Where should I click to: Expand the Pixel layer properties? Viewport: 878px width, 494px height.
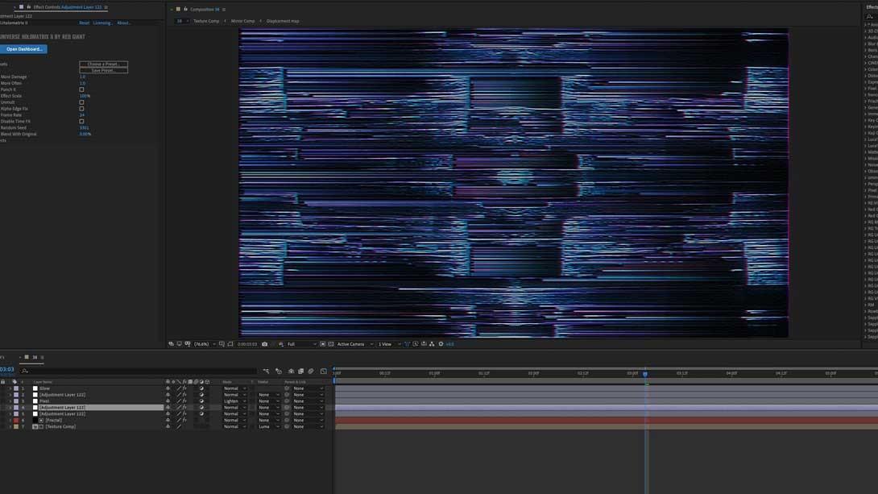tap(10, 401)
